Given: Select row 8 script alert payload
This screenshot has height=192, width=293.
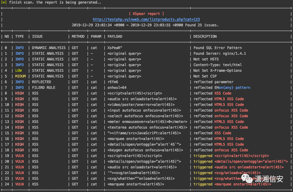Looking at the screenshot, I should tap(135, 93).
